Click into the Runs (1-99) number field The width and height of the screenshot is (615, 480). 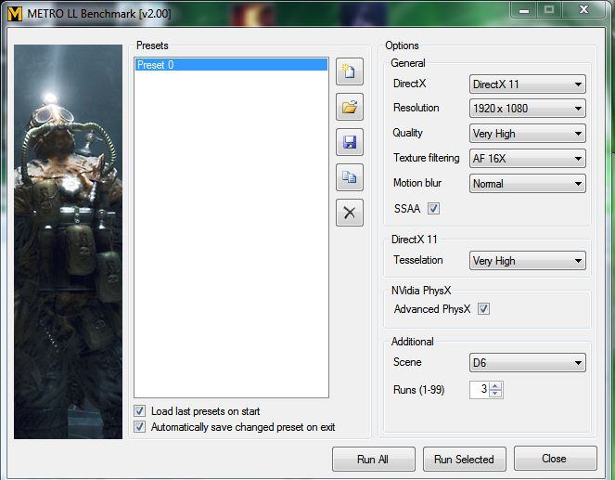(480, 390)
